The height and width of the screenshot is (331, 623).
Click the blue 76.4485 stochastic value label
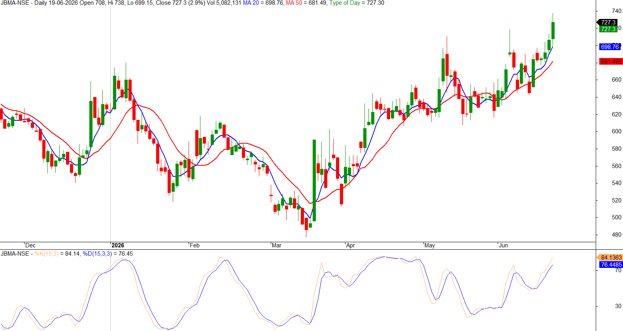[611, 264]
